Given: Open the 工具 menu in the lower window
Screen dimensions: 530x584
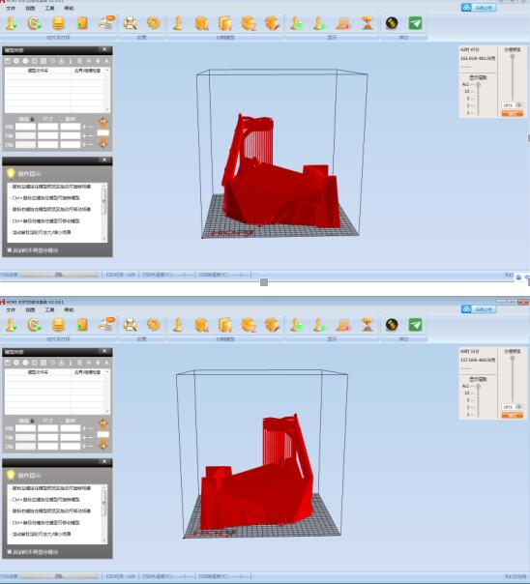Looking at the screenshot, I should [49, 309].
